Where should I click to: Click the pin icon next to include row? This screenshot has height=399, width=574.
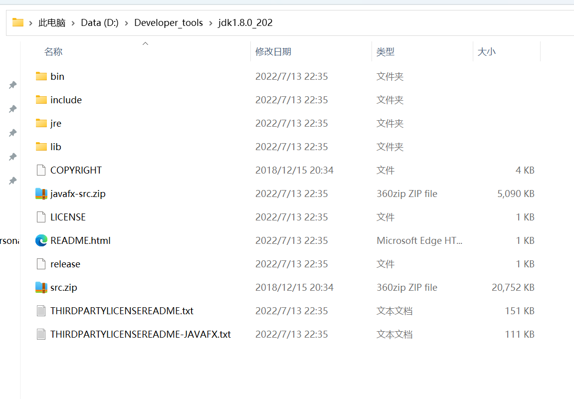13,109
